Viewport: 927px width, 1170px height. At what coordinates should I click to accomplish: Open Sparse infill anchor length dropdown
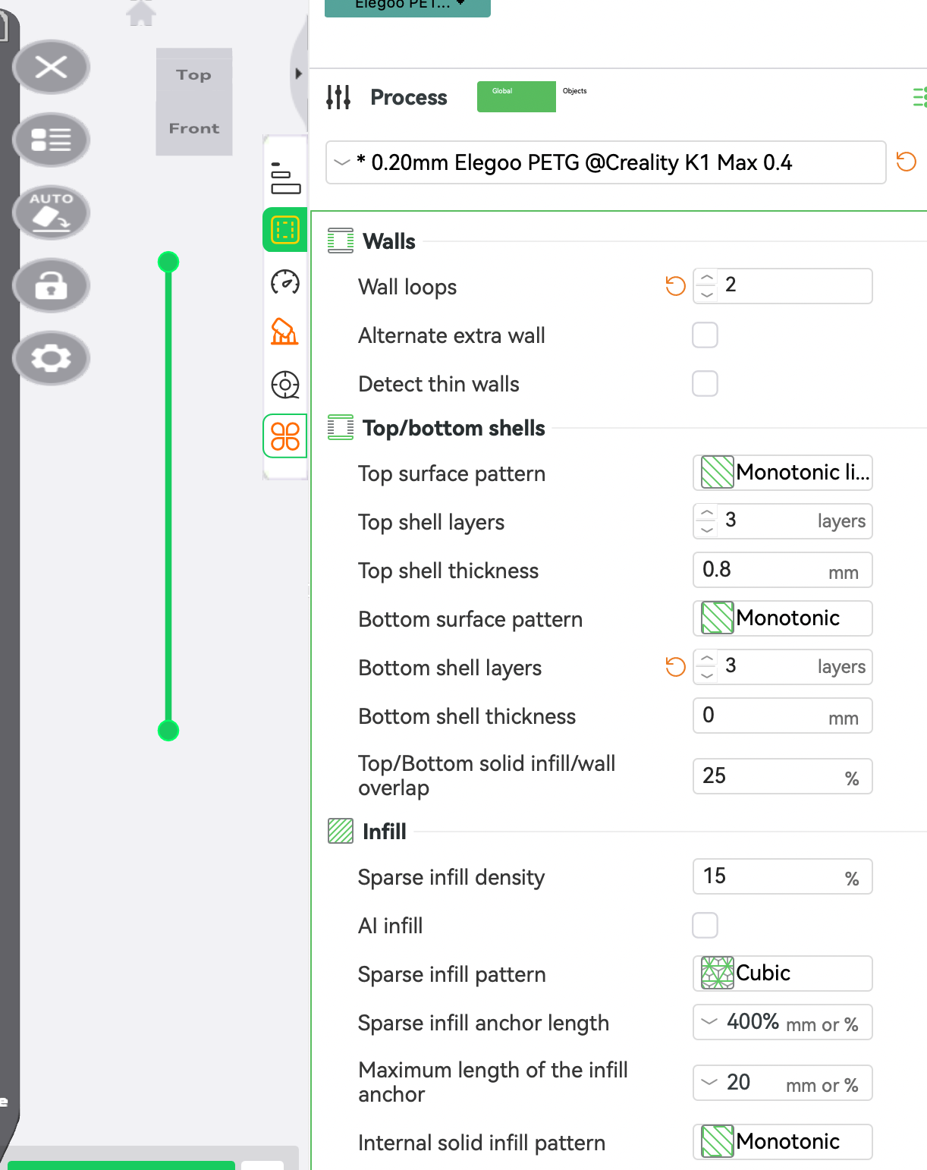(783, 1022)
